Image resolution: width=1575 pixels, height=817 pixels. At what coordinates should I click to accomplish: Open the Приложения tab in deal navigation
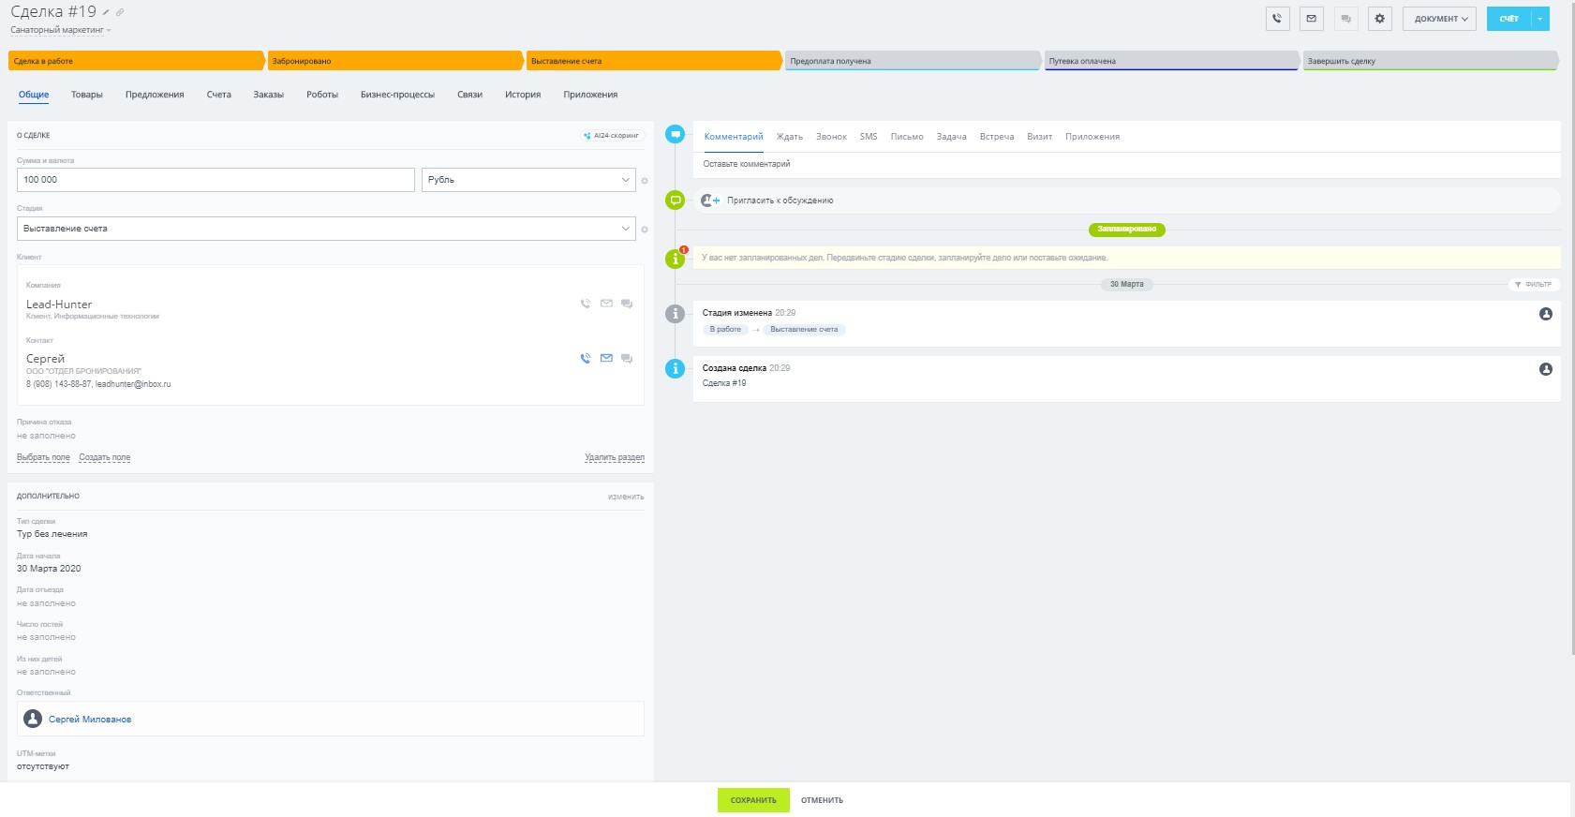(590, 95)
